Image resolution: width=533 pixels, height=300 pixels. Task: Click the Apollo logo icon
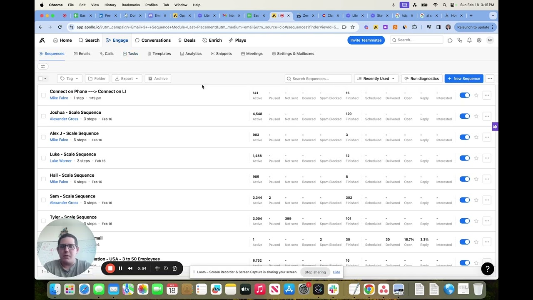click(42, 40)
